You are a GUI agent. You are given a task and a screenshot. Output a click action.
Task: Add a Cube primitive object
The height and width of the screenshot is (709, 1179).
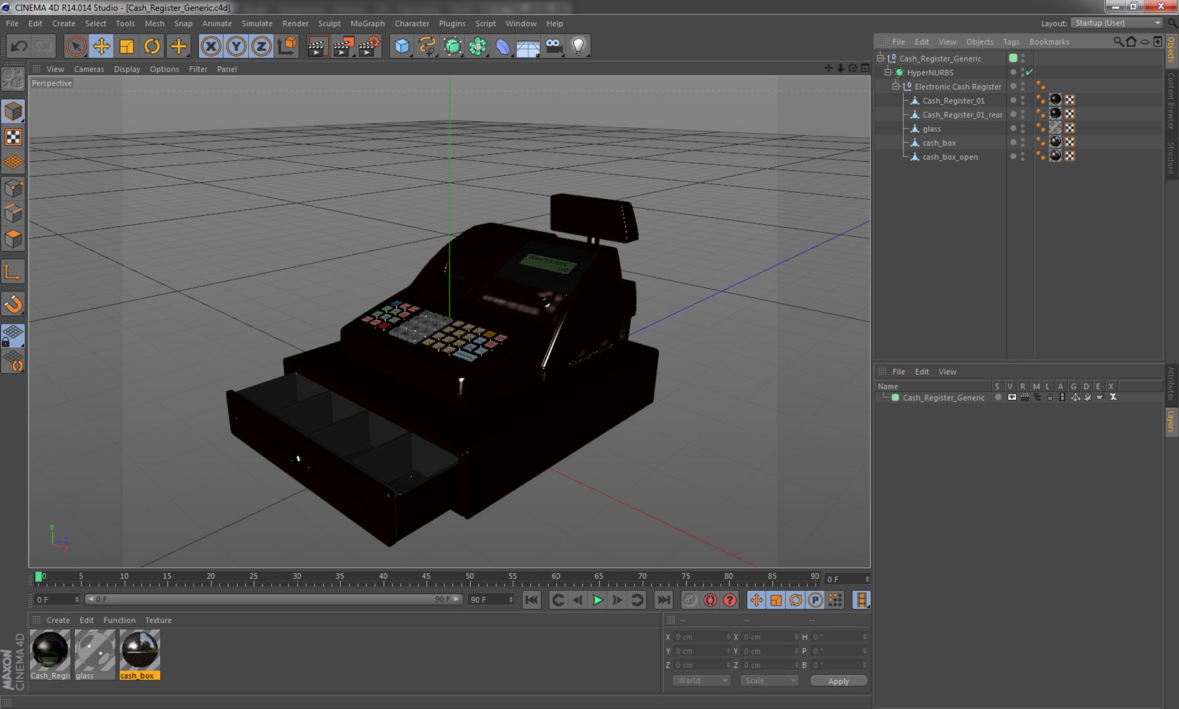(402, 46)
